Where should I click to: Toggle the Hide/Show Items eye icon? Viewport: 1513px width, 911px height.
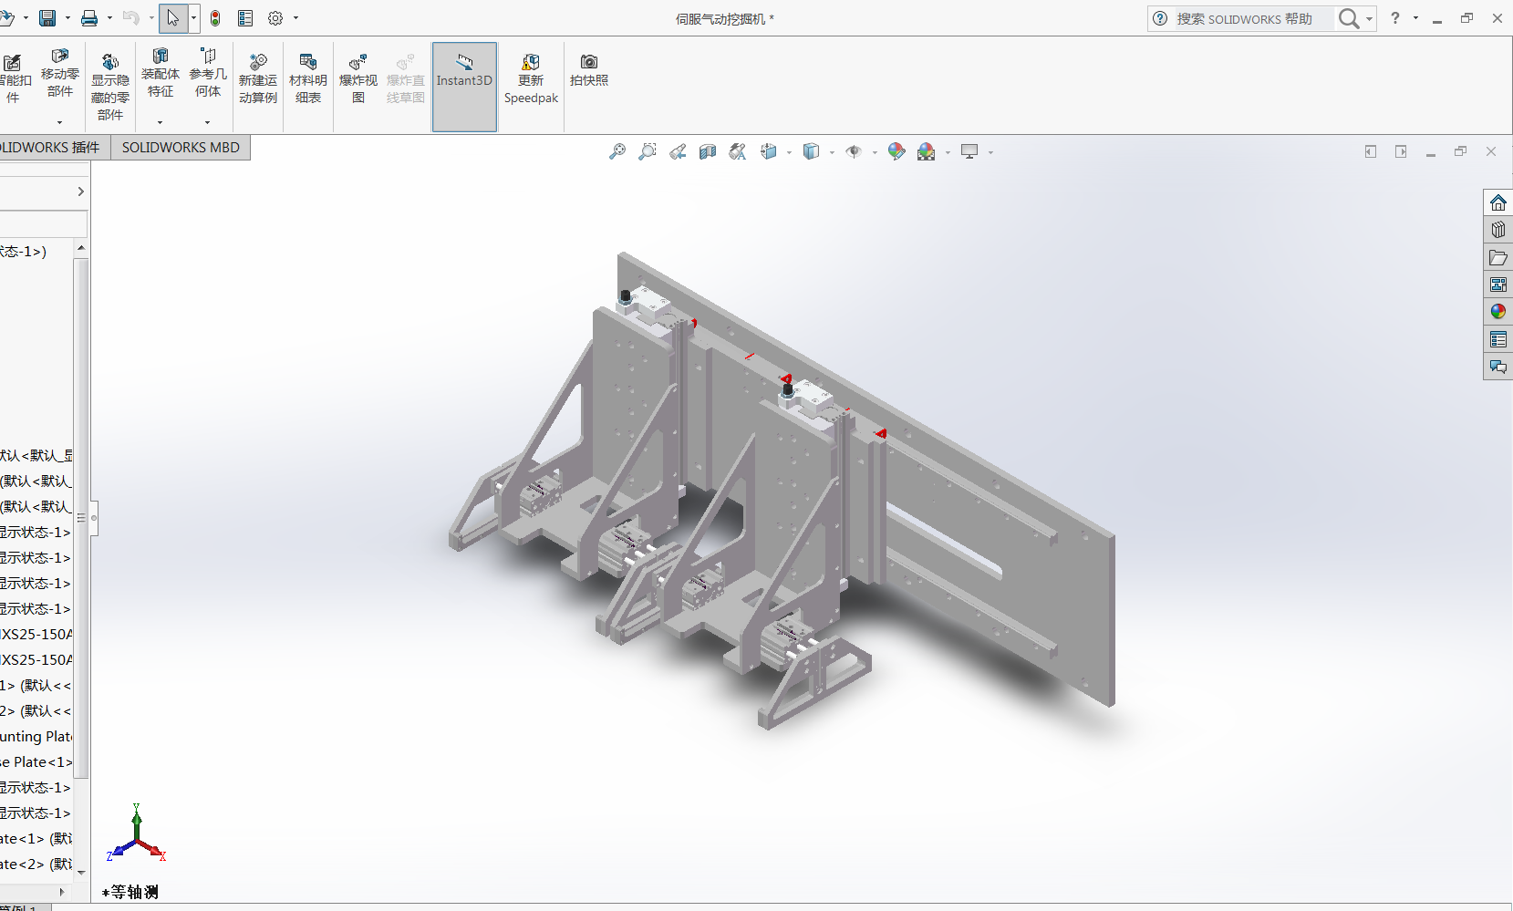(x=854, y=152)
